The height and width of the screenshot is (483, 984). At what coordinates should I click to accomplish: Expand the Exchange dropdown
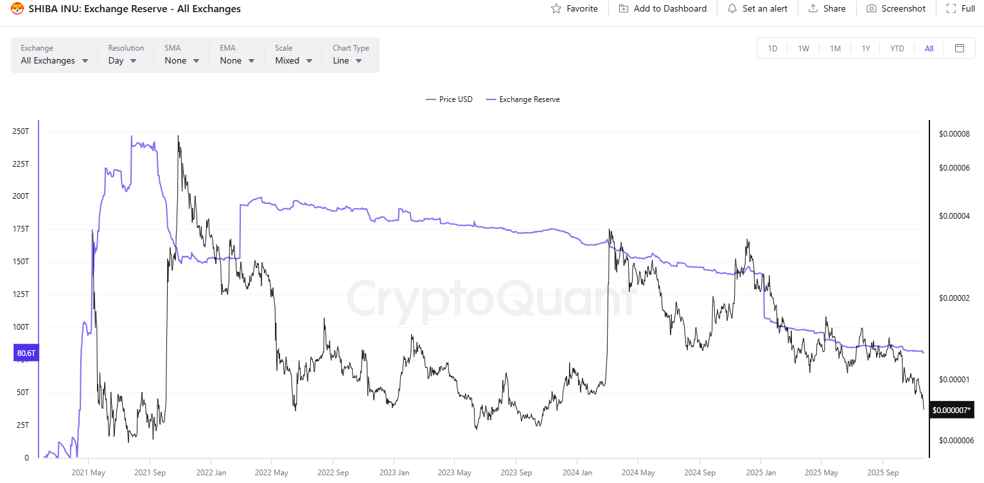55,60
